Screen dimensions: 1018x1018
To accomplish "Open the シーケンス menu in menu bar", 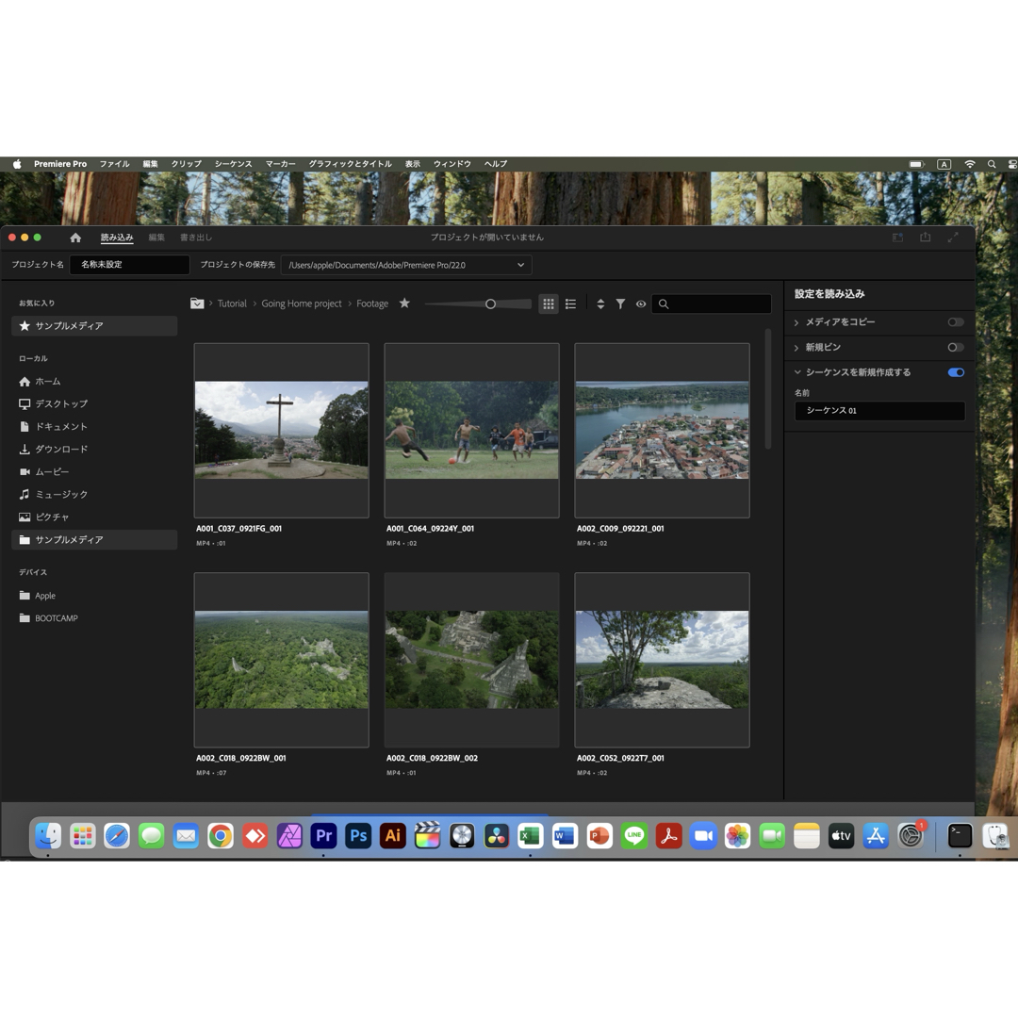I will (x=233, y=164).
